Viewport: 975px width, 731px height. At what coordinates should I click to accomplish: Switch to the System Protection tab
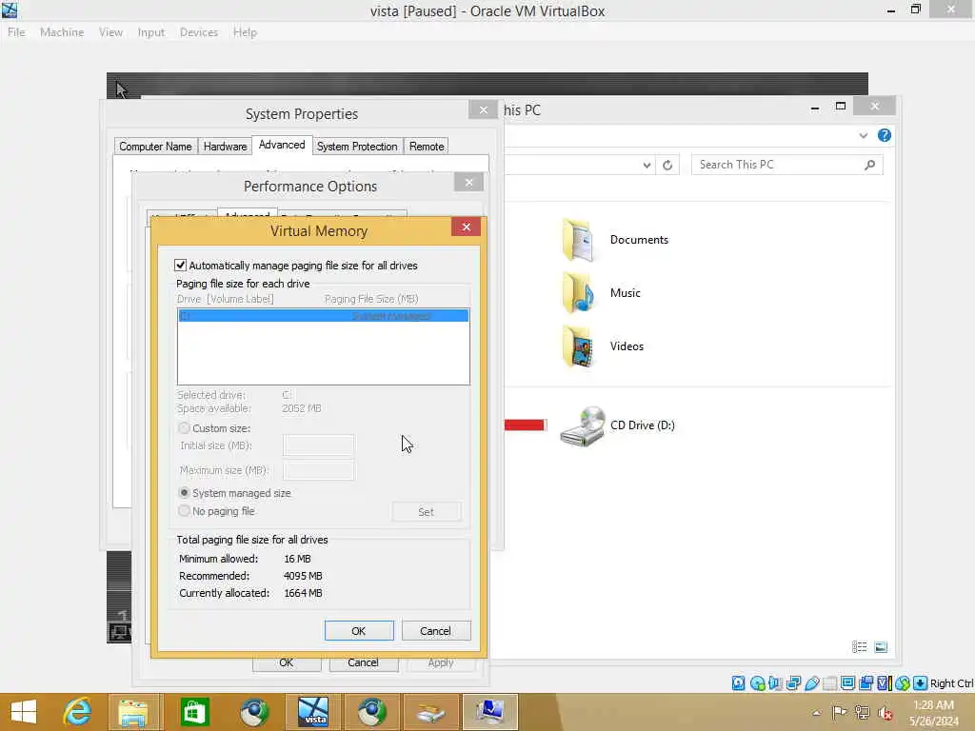tap(357, 146)
